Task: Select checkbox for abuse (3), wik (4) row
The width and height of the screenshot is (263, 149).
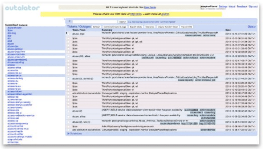Action: pos(68,122)
